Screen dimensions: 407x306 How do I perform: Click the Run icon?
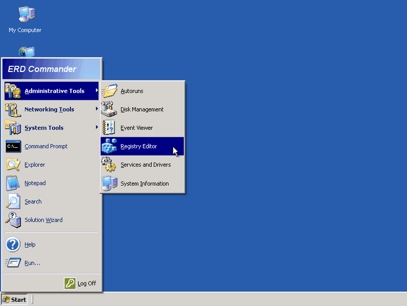coord(13,263)
